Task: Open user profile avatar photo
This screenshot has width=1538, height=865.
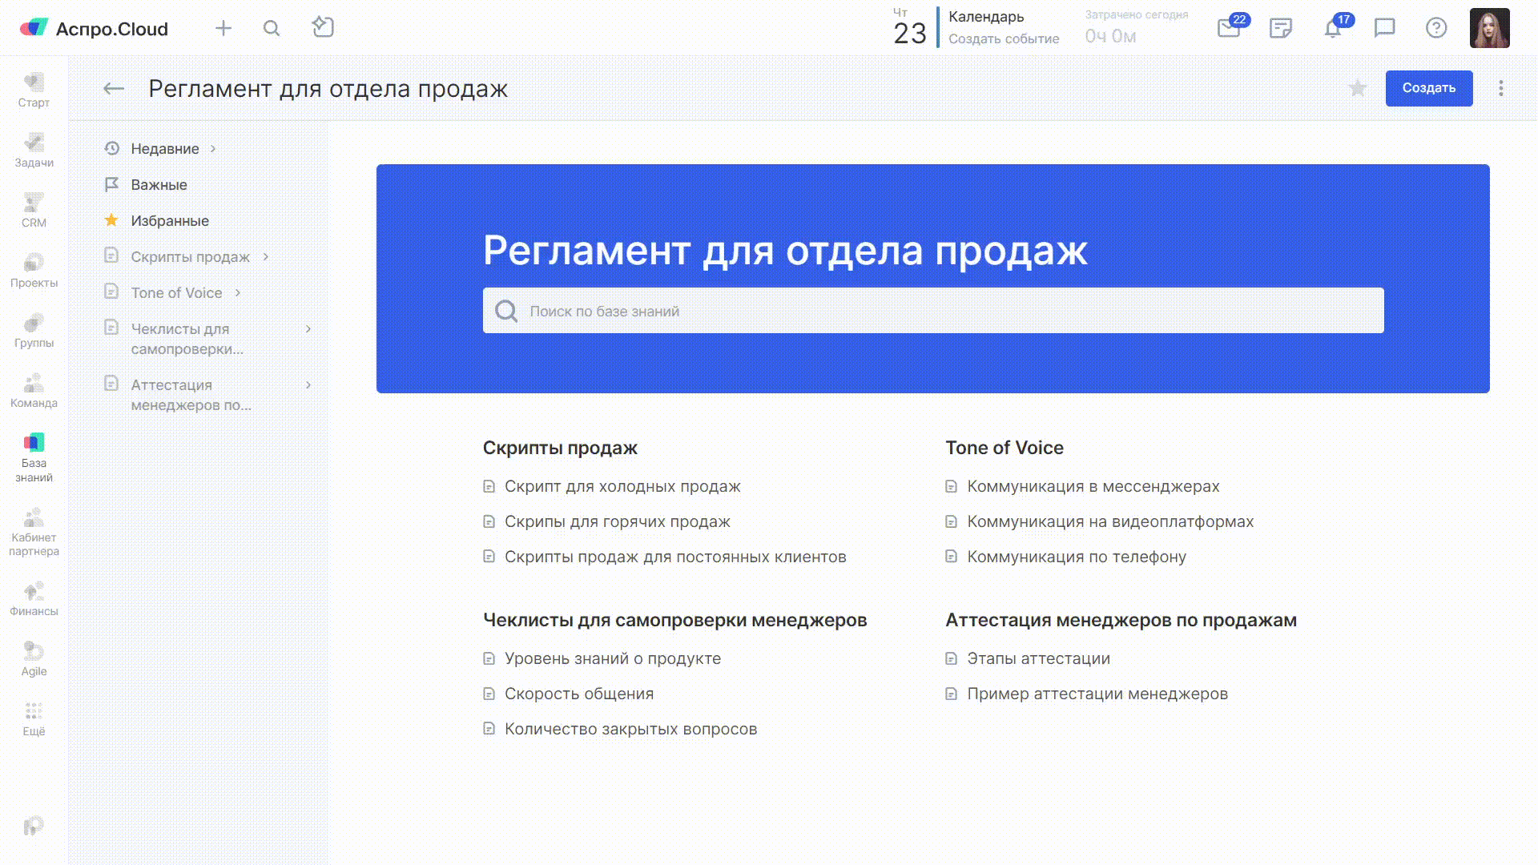Action: click(x=1489, y=29)
